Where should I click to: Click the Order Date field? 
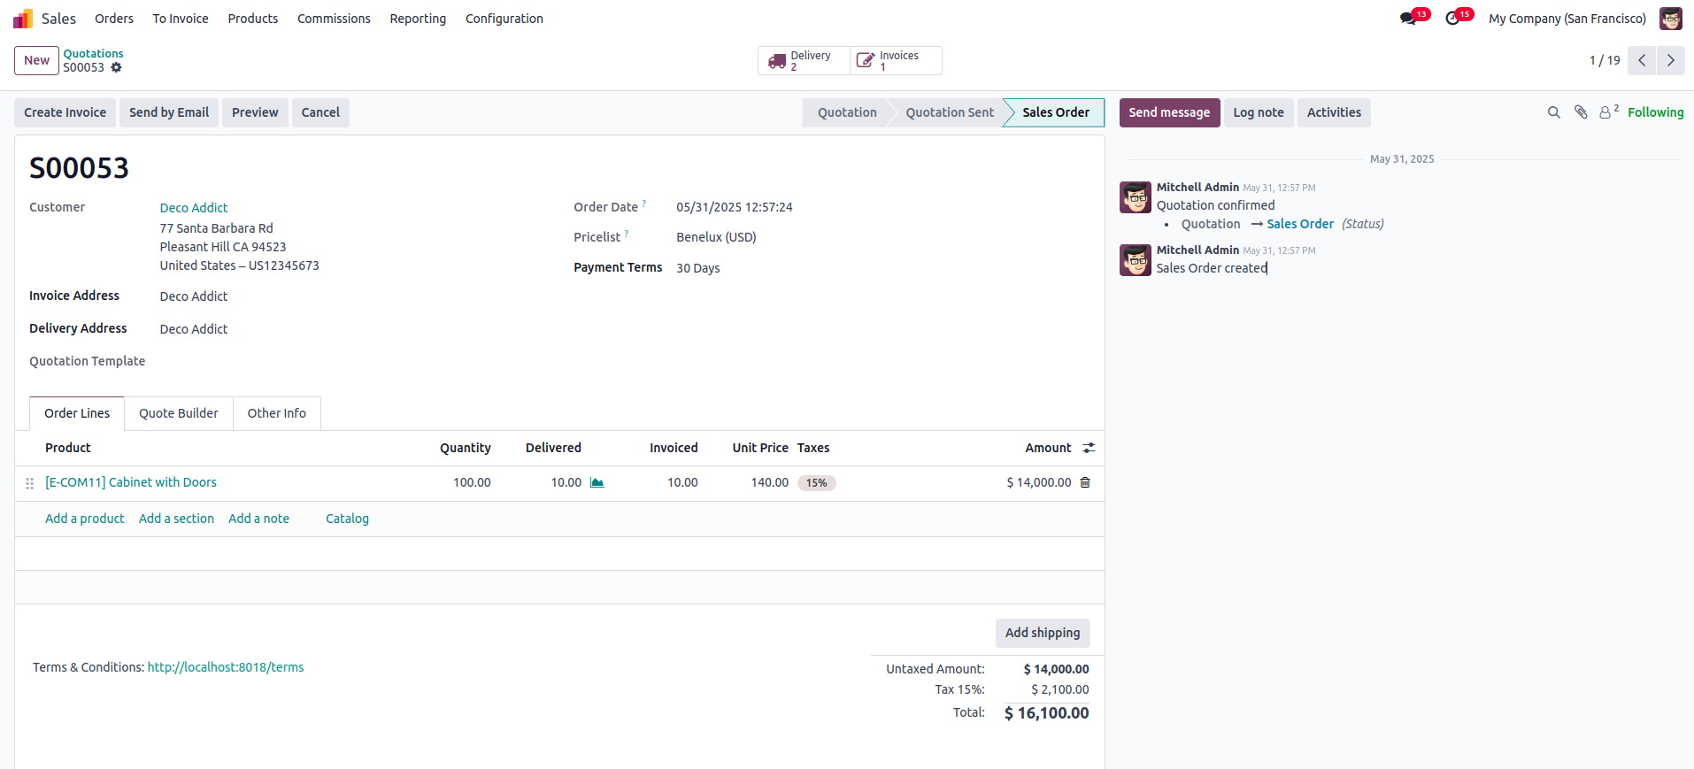click(735, 207)
